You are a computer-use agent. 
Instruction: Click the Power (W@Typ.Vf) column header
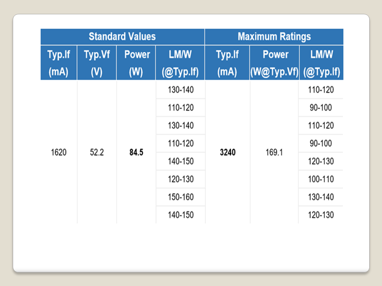coord(274,63)
